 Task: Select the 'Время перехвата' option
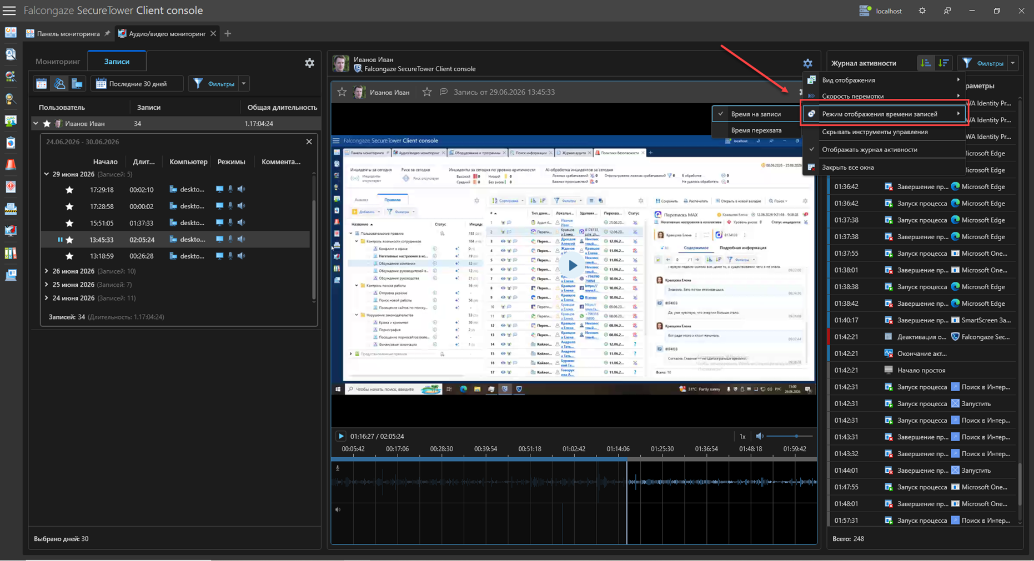click(x=756, y=130)
